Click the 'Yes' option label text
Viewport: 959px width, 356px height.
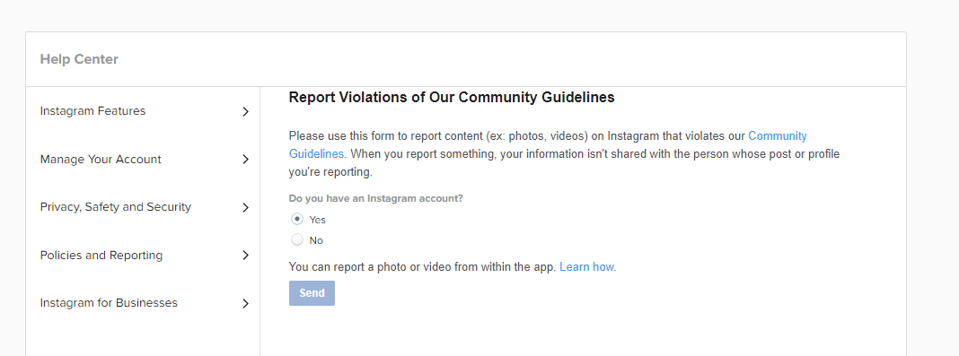pos(318,220)
